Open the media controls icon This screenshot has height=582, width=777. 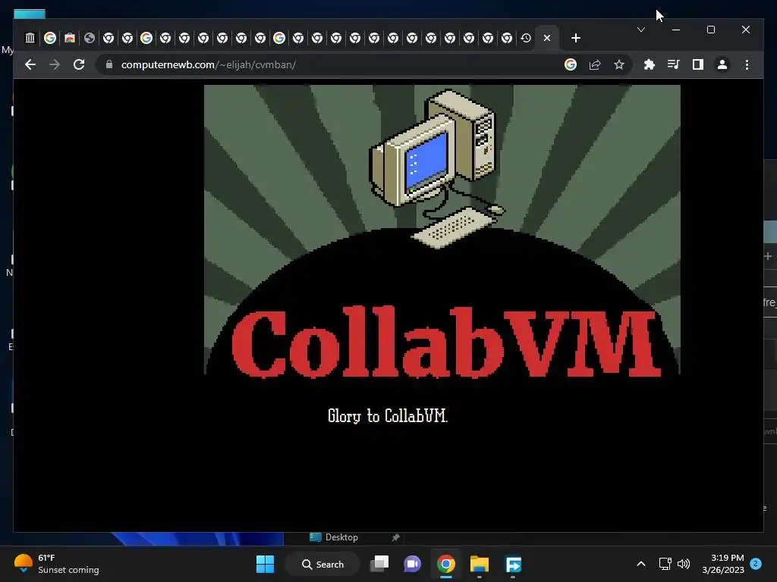(x=674, y=64)
